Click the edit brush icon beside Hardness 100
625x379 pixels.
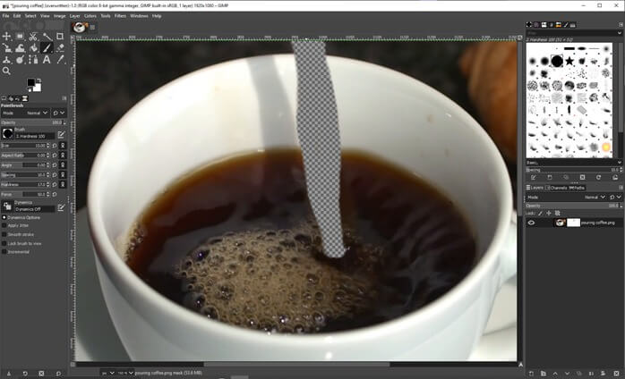61,135
